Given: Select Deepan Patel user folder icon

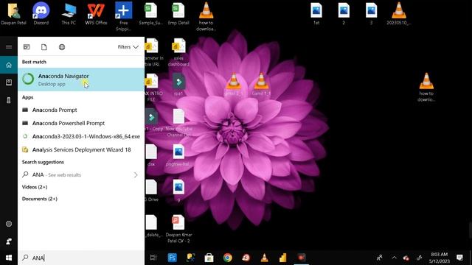Looking at the screenshot, I should point(13,14).
